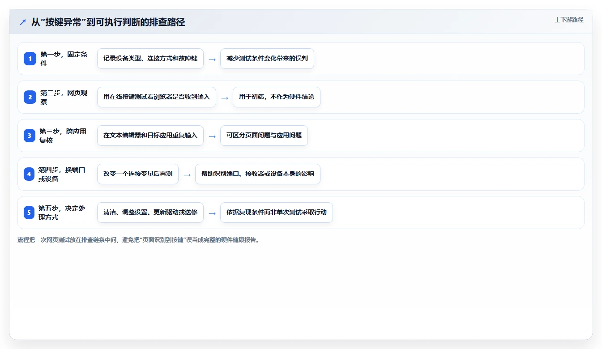Click the step 1 number badge

pyautogui.click(x=30, y=59)
